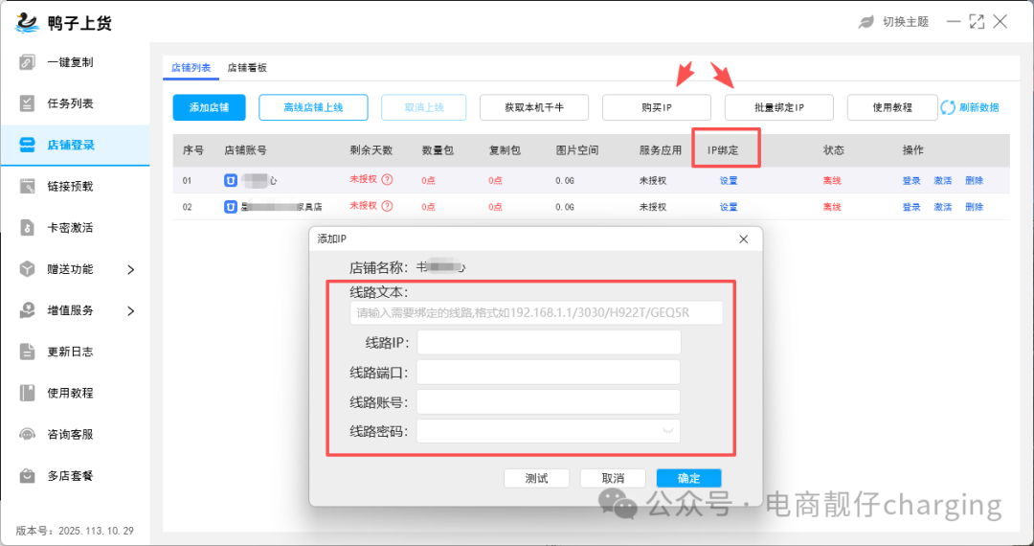Focus the 线路文本 input field
Viewport: 1034px width, 546px height.
coord(536,312)
